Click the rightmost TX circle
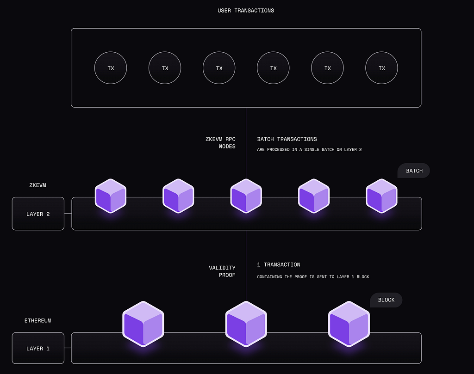The width and height of the screenshot is (474, 374). (x=381, y=68)
